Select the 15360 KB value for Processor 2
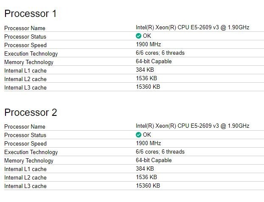 tap(148, 185)
